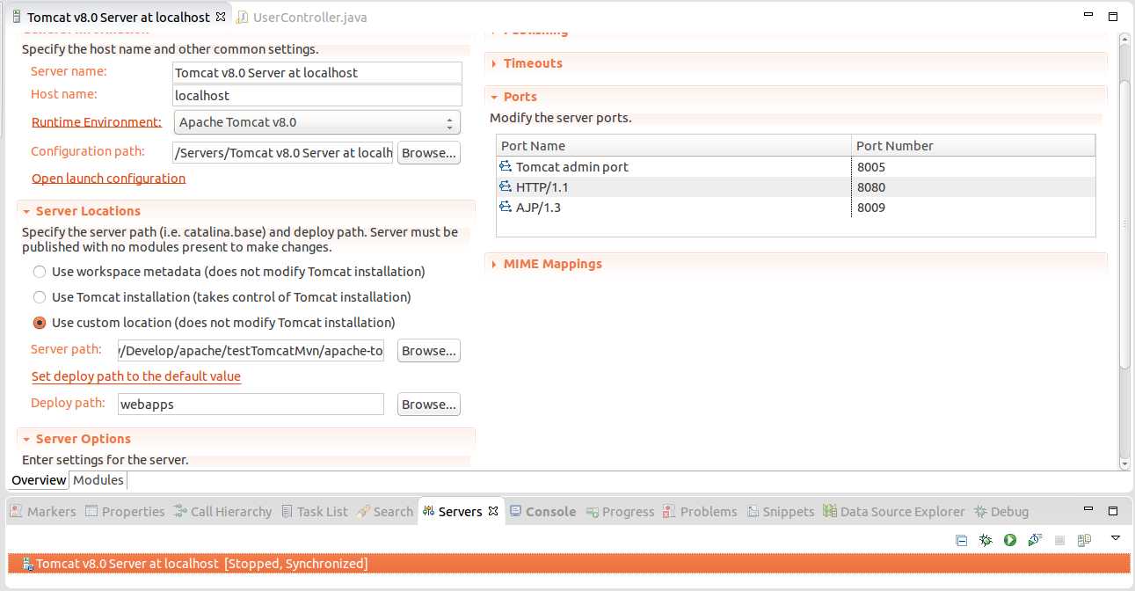Switch to the Console view tab
The image size is (1135, 591).
point(542,511)
